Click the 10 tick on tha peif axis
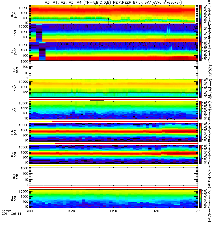 (x=26, y=118)
